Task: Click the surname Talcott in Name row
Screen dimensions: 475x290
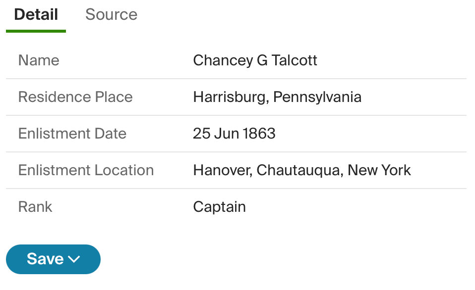Action: coord(294,60)
